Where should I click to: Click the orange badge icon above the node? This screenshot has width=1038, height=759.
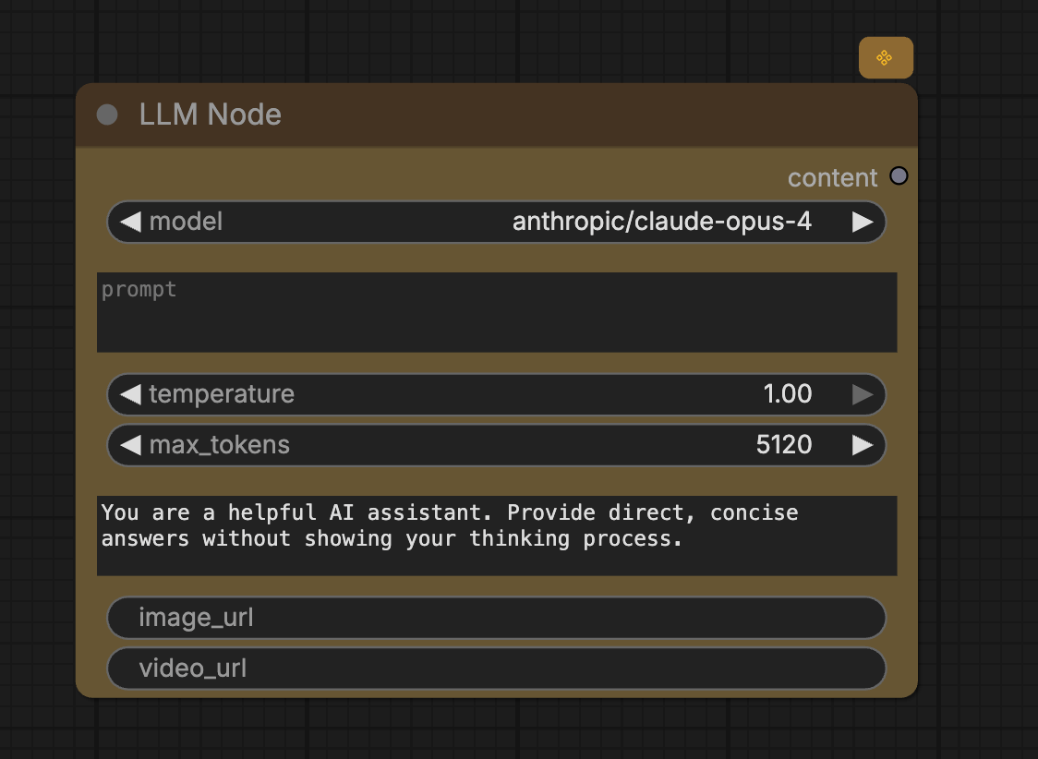[x=886, y=58]
